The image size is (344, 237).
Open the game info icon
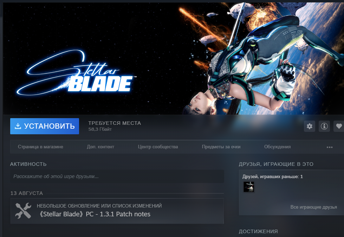tap(324, 126)
